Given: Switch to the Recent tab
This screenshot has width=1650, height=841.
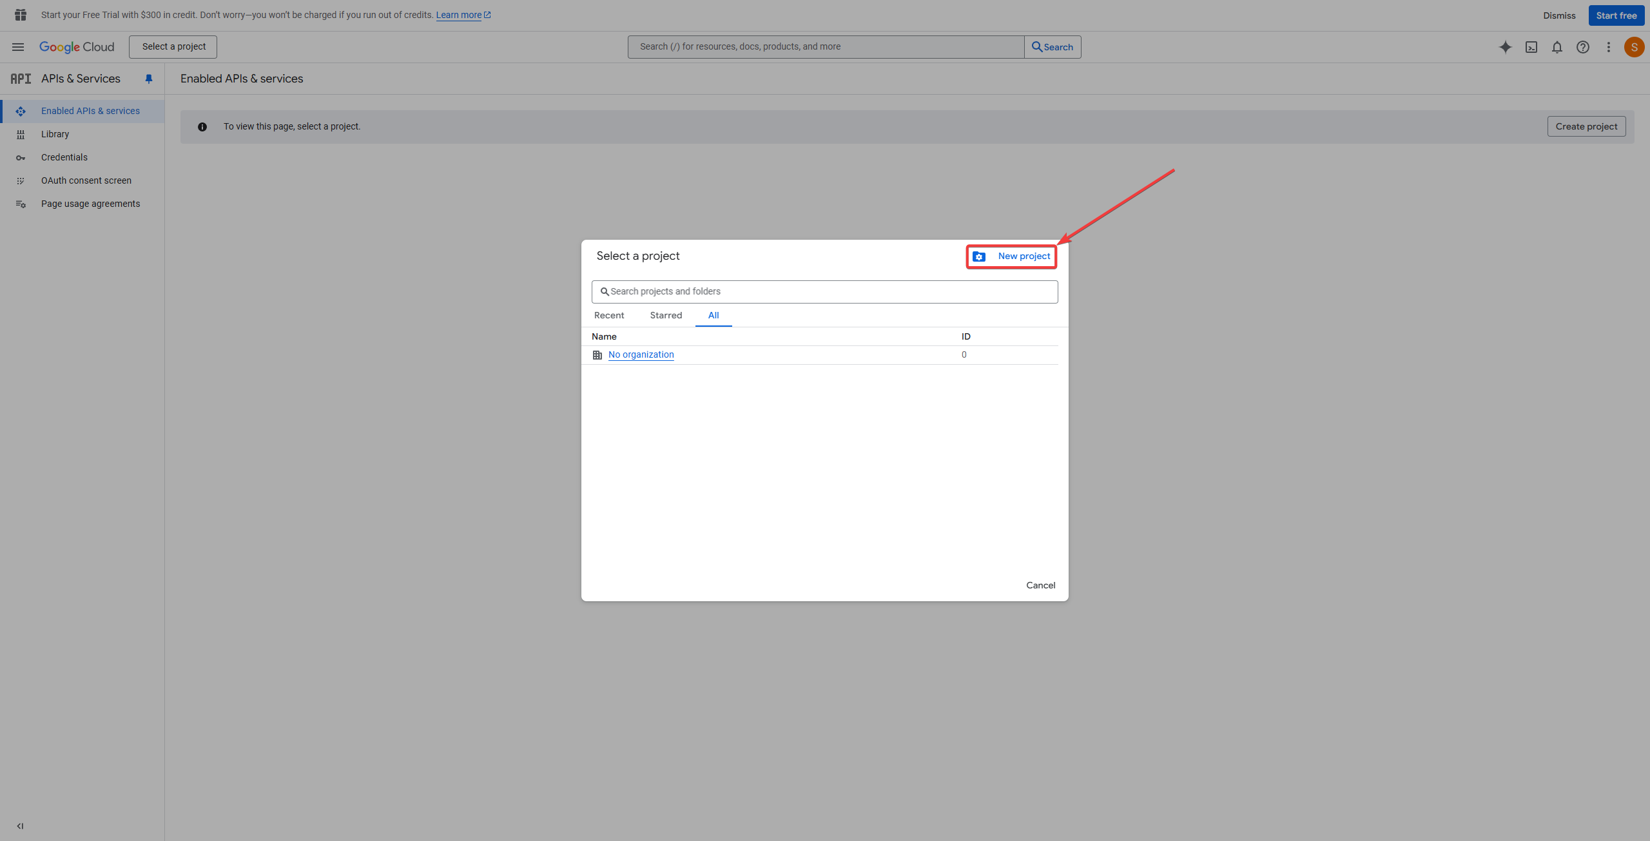Looking at the screenshot, I should (609, 315).
